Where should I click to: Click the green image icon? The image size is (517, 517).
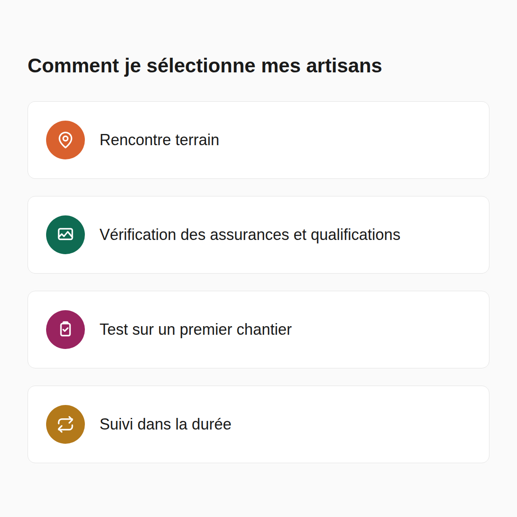tap(65, 234)
